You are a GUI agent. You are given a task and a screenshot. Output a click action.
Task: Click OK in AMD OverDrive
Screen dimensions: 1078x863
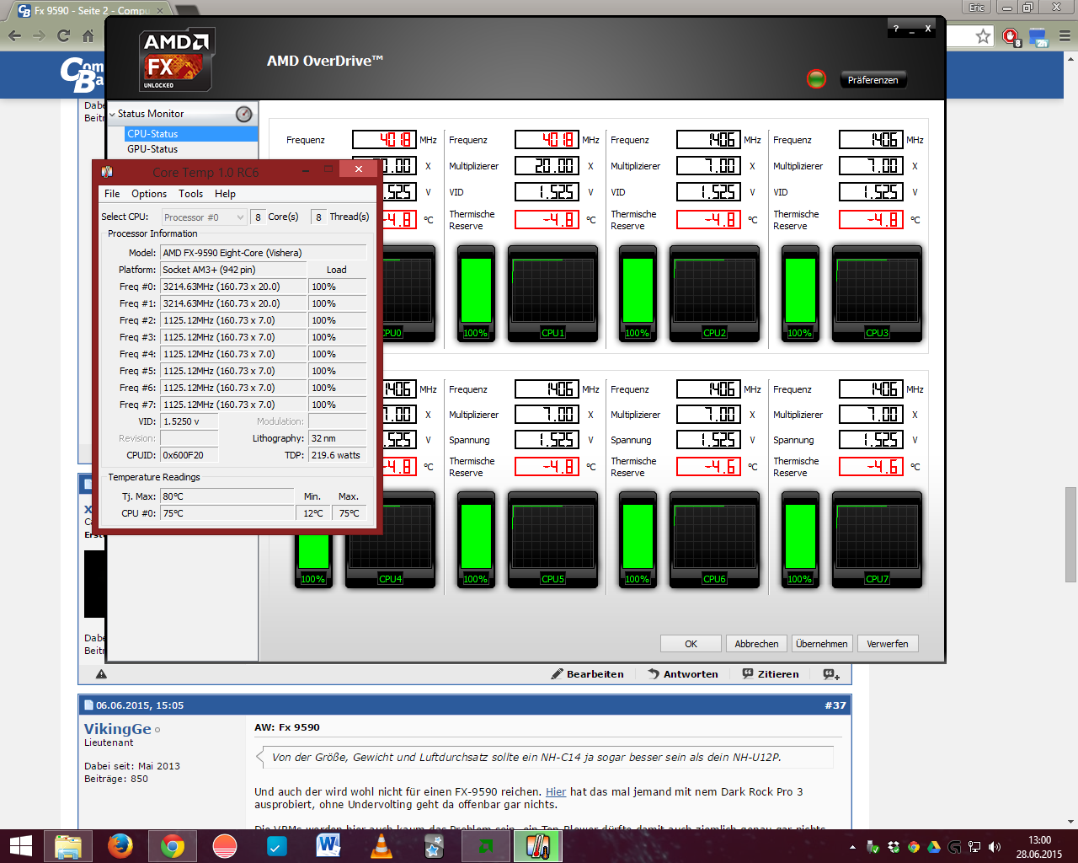[x=691, y=644]
